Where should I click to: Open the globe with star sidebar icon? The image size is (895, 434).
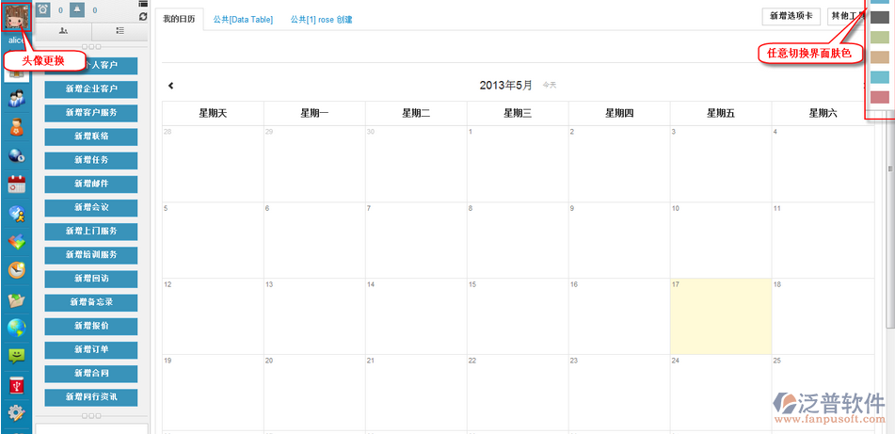17,214
